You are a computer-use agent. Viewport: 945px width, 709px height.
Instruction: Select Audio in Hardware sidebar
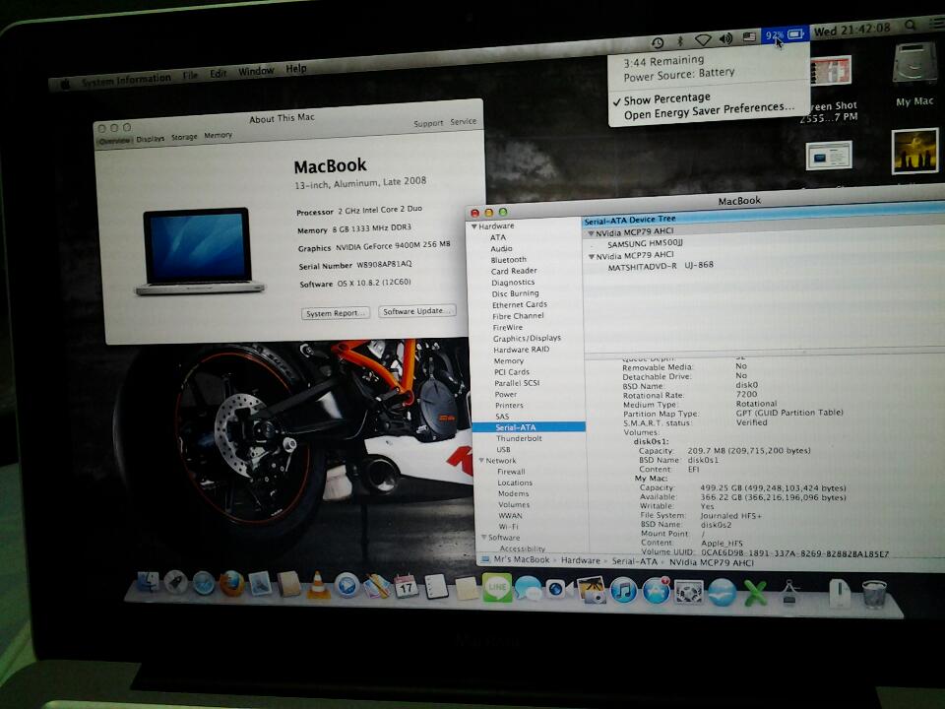click(501, 248)
